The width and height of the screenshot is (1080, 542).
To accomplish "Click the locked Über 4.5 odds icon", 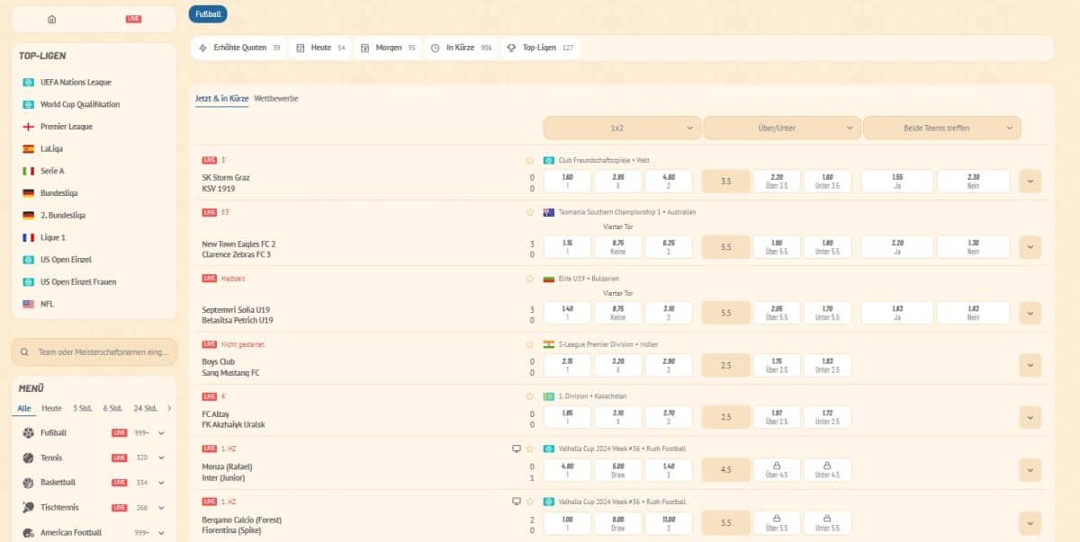I will [x=775, y=469].
